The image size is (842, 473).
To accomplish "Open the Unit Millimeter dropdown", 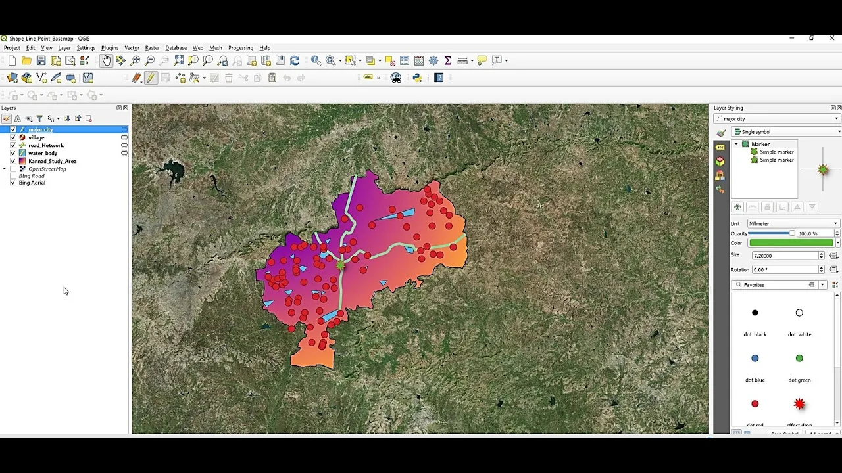I will point(793,223).
